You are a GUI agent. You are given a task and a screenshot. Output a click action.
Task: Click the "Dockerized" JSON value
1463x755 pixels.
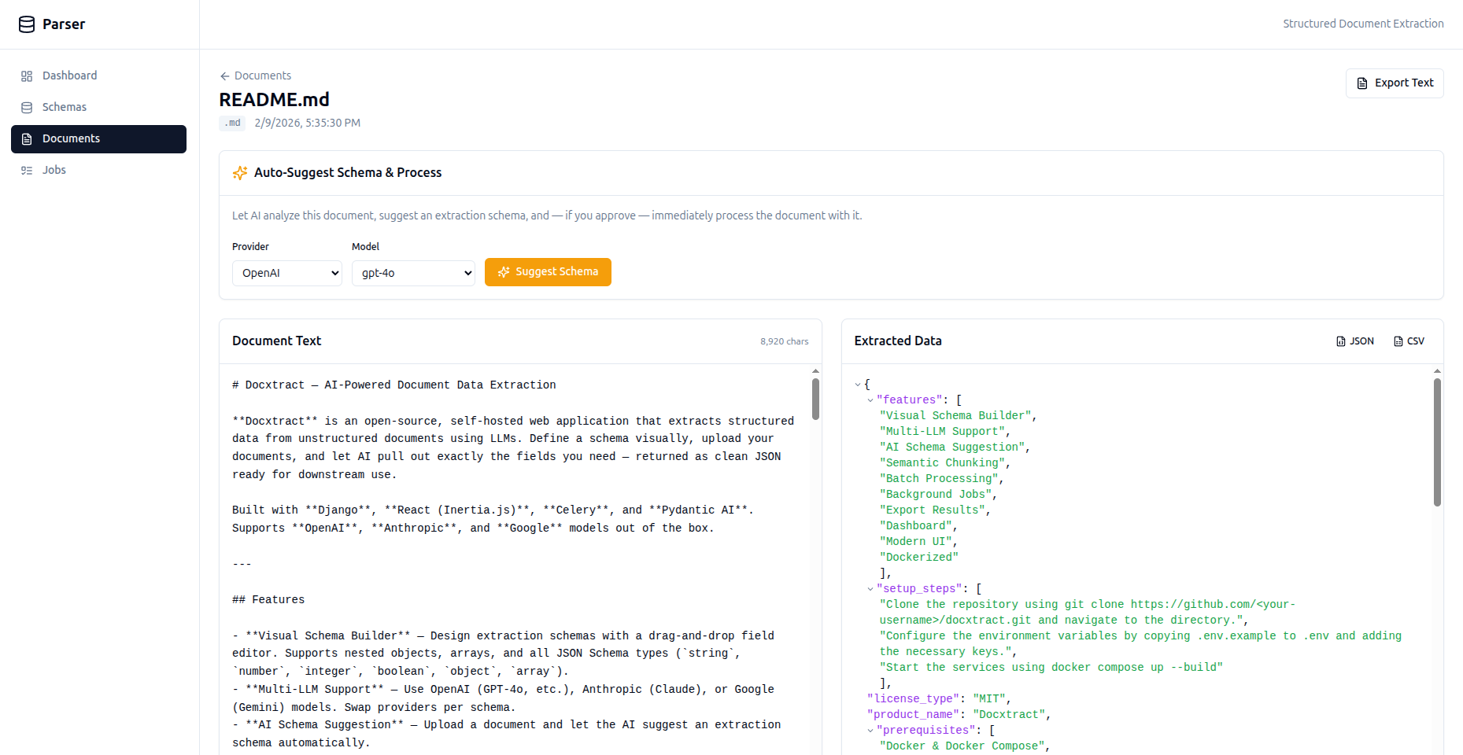(x=919, y=558)
